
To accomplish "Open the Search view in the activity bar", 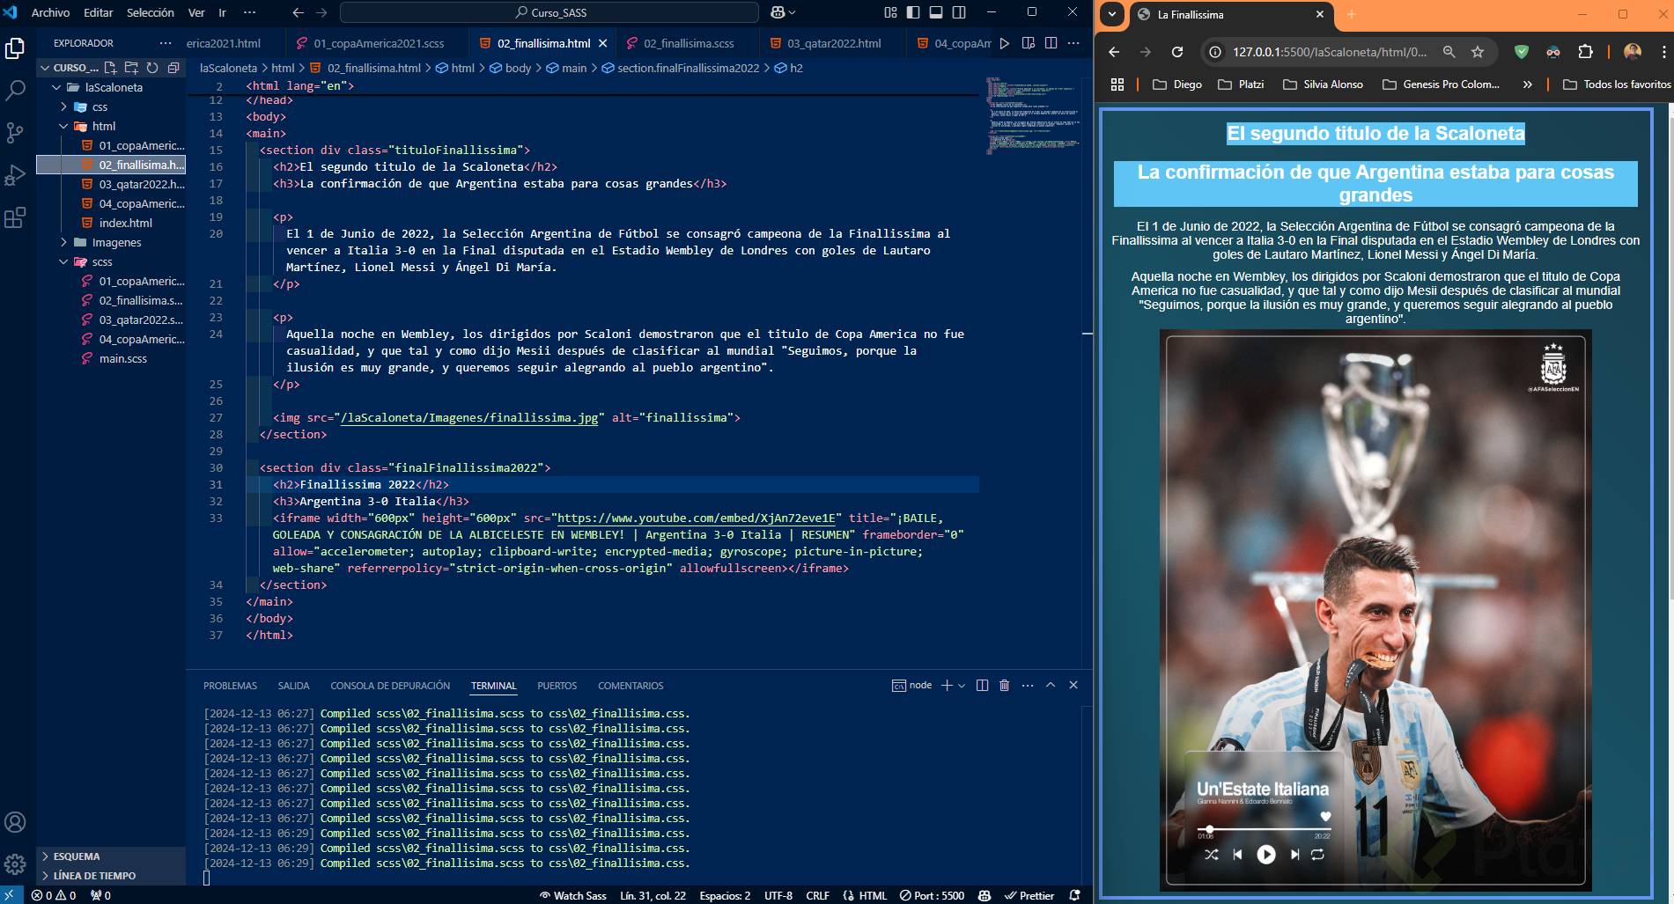I will [x=15, y=90].
